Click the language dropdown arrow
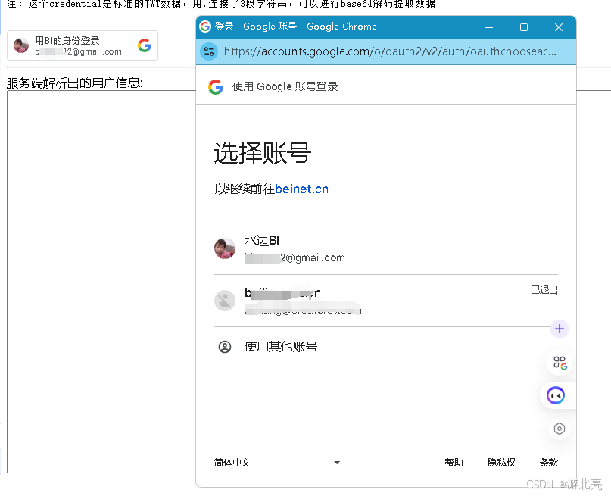 [x=337, y=463]
